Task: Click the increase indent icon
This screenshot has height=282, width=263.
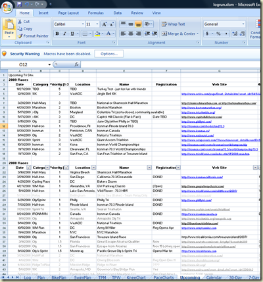Action: 155,34
